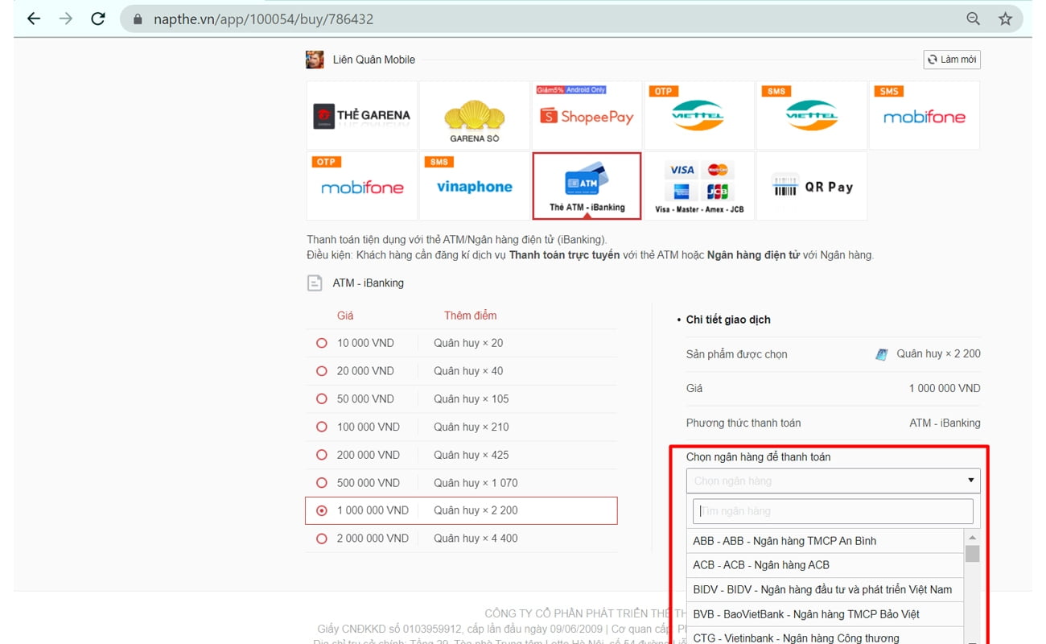Select Viettel SMS payment method
Viewport: 1046px width, 644px height.
tap(812, 115)
